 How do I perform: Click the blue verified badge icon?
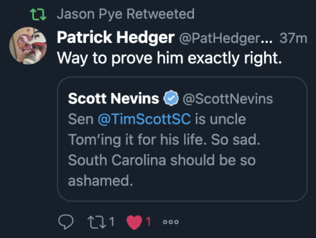coord(171,98)
